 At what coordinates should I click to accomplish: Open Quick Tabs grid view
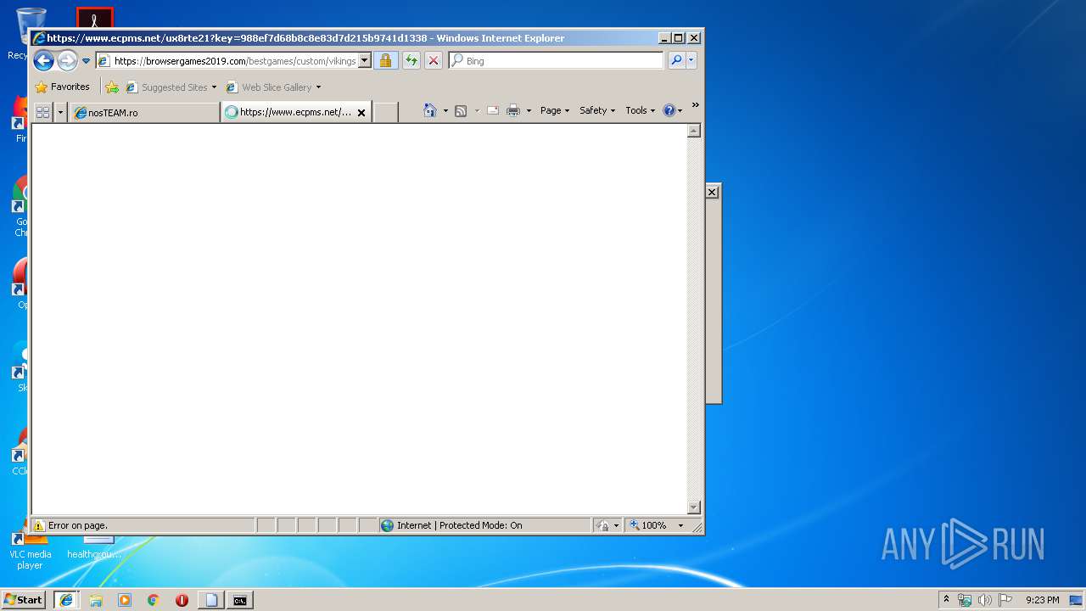point(42,111)
